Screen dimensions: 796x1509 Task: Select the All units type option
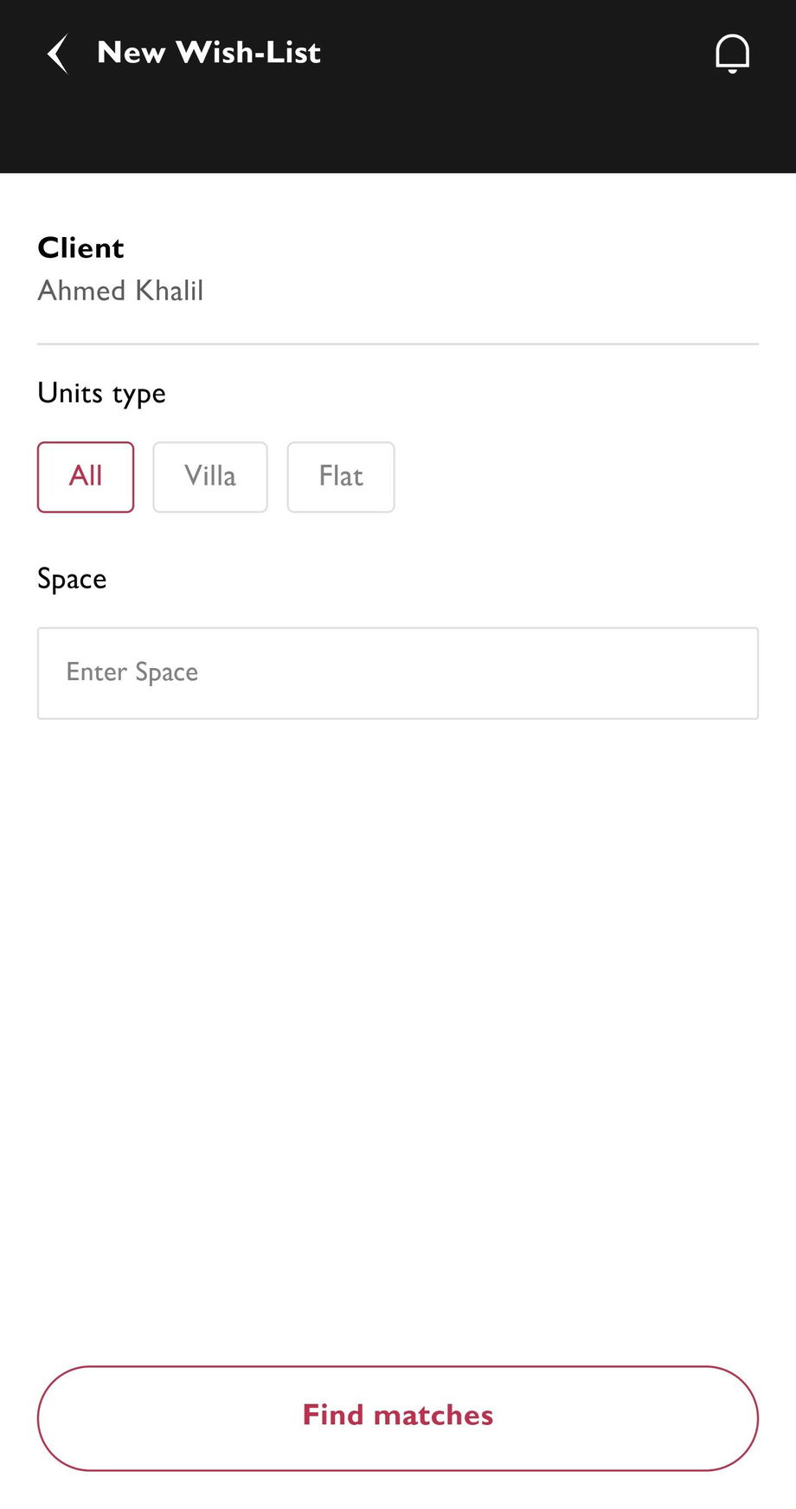click(86, 477)
